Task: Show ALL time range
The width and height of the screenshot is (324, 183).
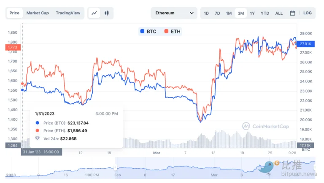Action: tap(279, 13)
